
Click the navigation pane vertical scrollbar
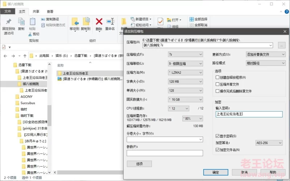[49, 115]
